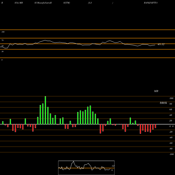
Task: Click the -20 label on the MR axis
Action: [171, 132]
